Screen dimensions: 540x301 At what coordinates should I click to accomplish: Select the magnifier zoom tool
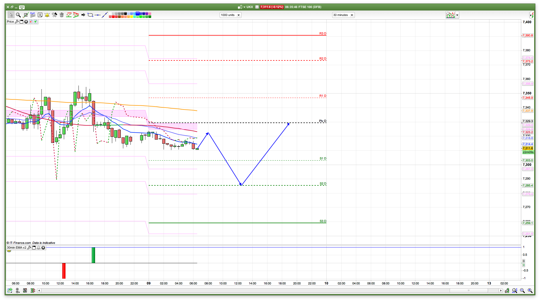pyautogui.click(x=18, y=15)
